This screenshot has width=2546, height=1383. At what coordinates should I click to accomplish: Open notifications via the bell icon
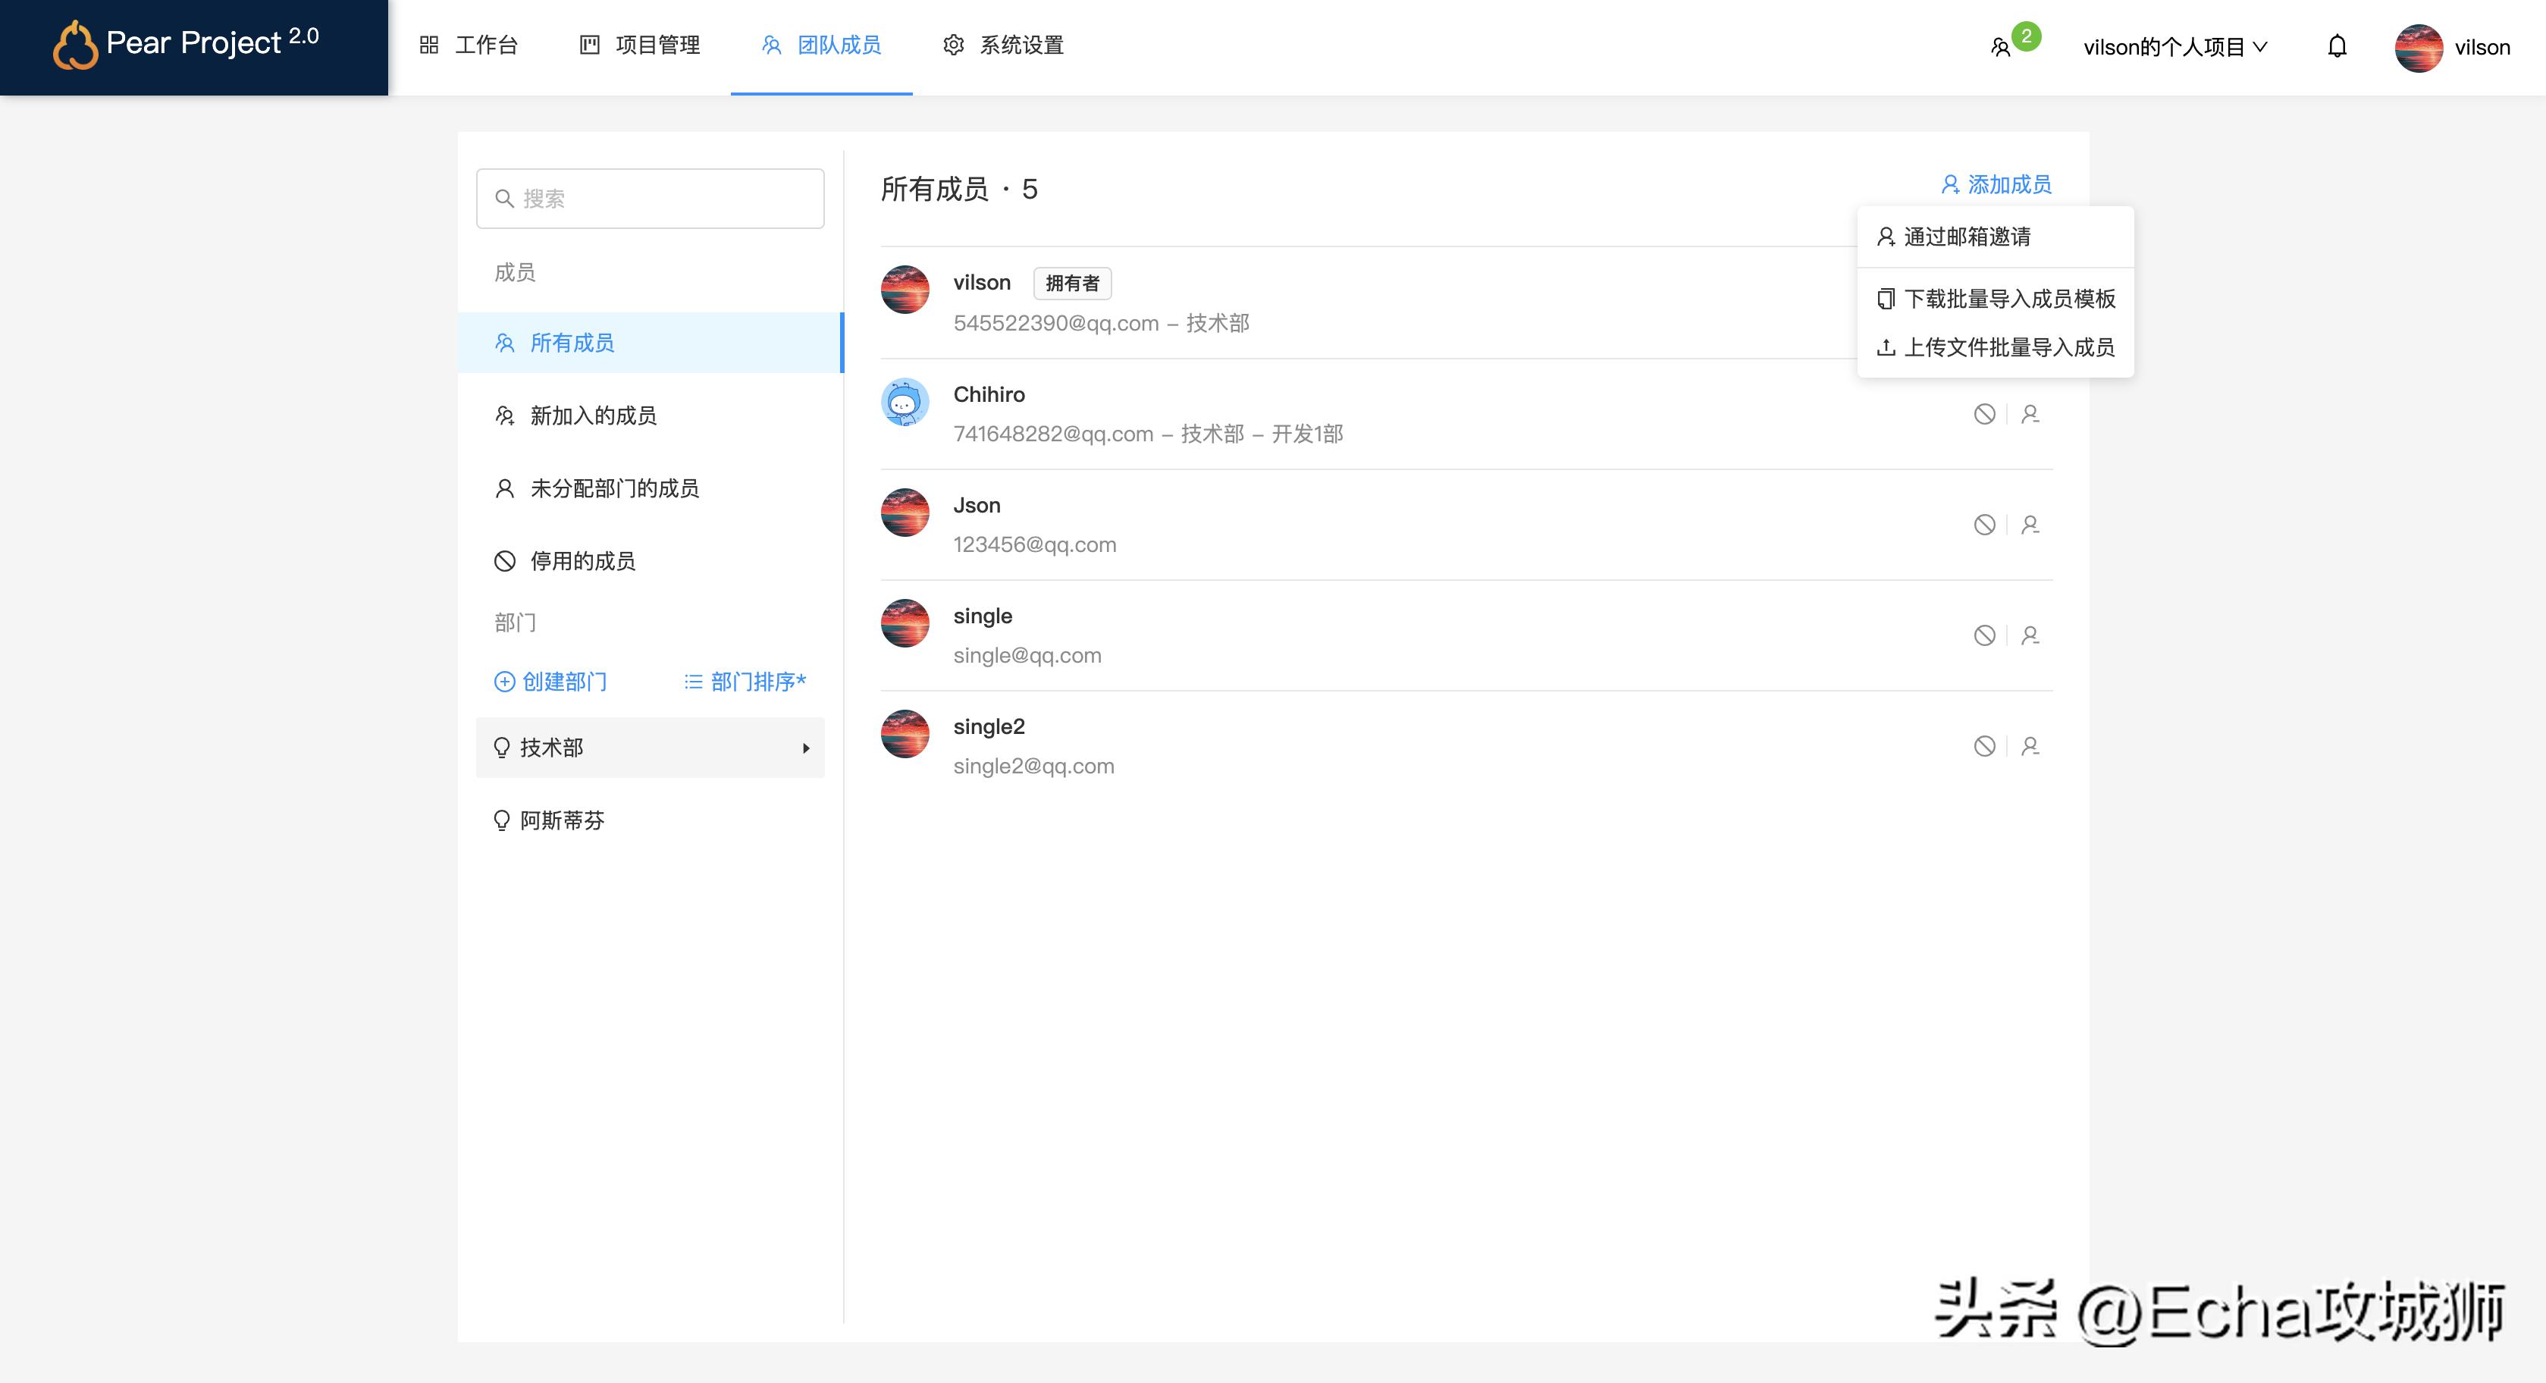(2337, 46)
